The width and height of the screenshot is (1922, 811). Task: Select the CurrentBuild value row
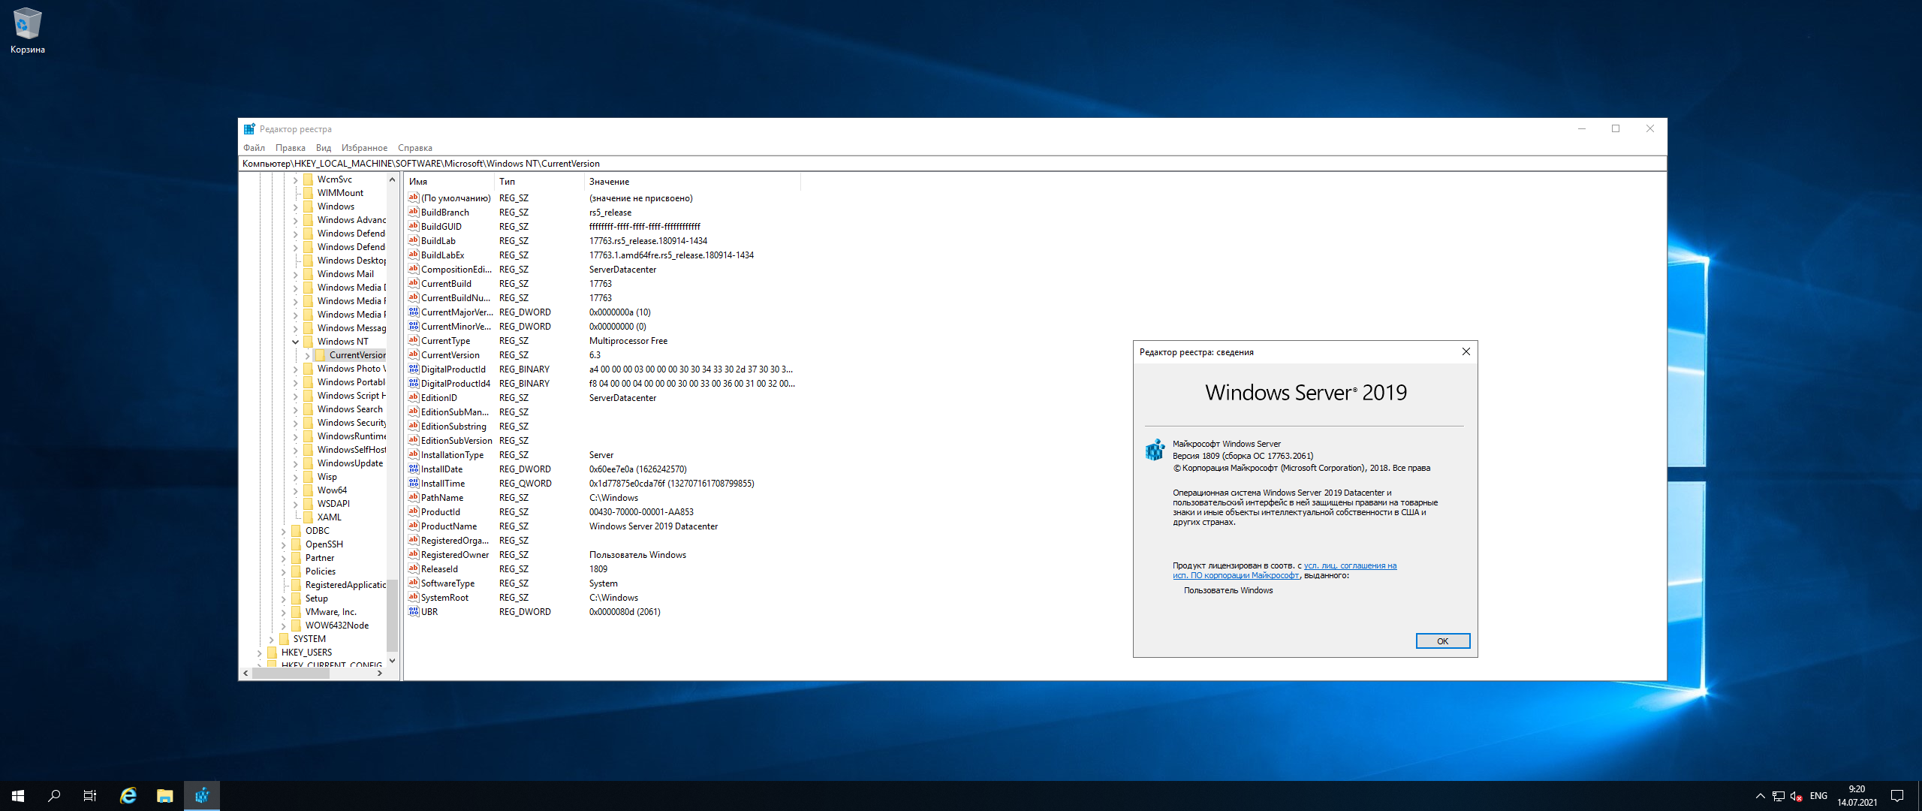(x=603, y=284)
